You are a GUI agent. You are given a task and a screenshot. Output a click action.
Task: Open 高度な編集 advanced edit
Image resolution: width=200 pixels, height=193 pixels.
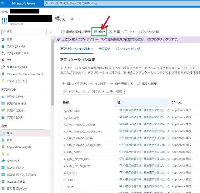click(147, 84)
